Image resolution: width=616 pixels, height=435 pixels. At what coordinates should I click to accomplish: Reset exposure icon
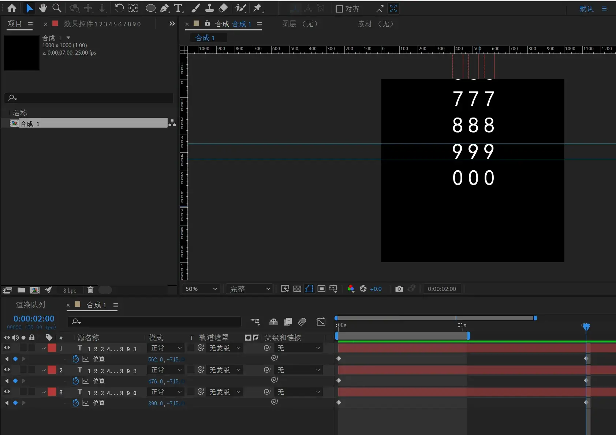click(x=363, y=289)
